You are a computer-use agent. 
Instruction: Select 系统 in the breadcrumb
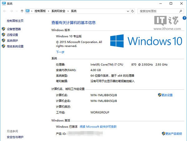74,11
